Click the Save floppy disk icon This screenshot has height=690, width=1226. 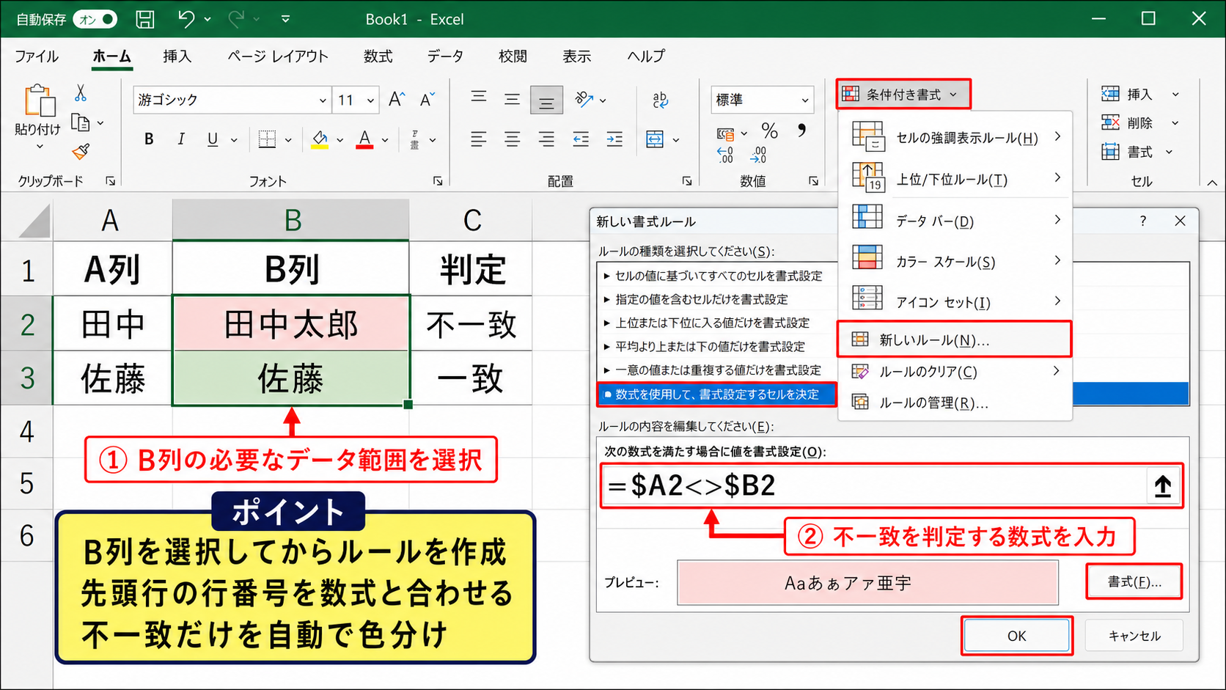point(146,19)
